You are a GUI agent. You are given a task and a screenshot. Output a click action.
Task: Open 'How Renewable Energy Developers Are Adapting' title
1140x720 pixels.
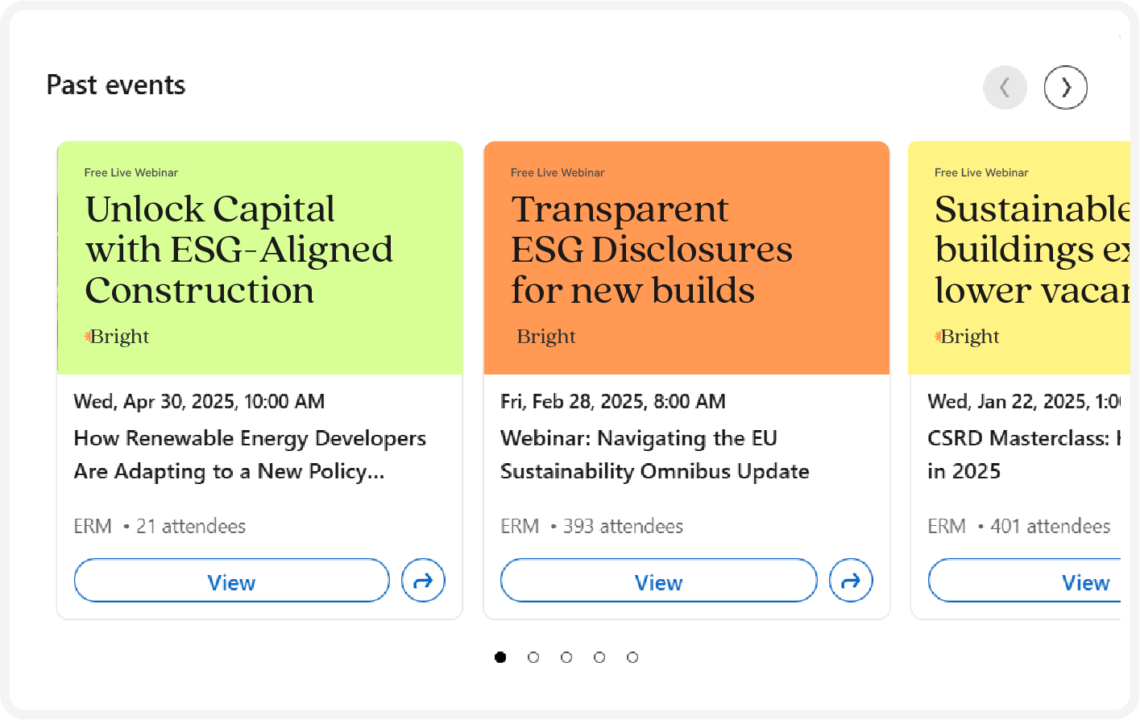point(250,454)
